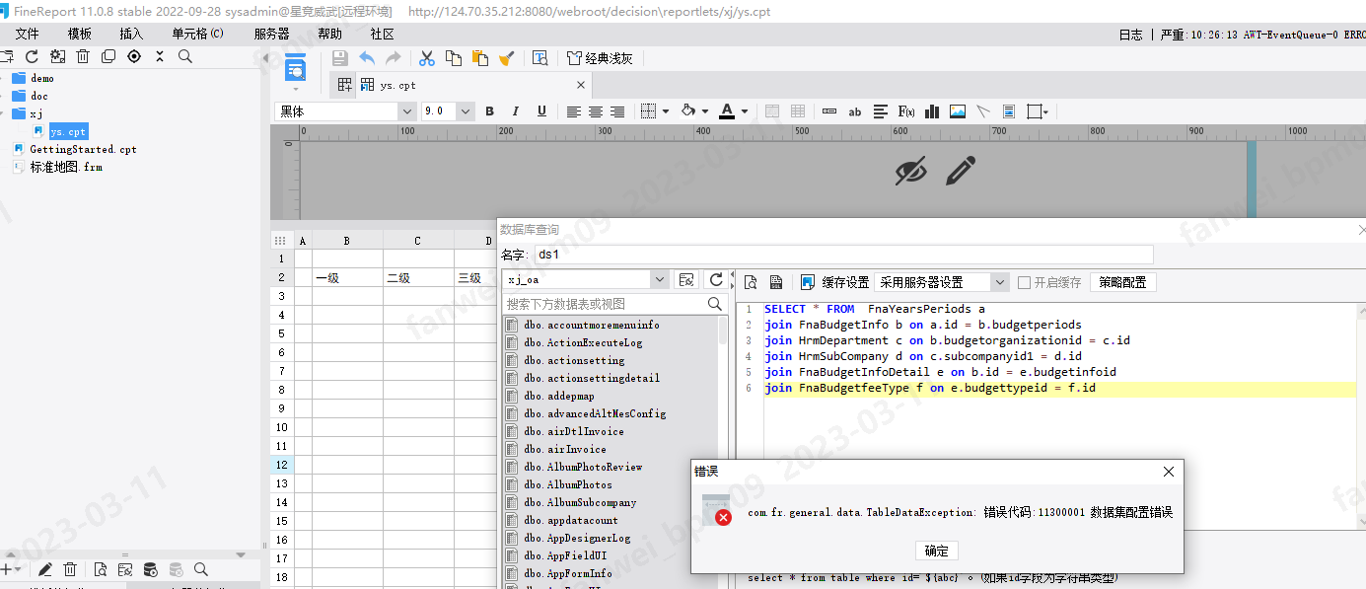Select dbo.ActionExecuteLog in the table list

coord(583,342)
